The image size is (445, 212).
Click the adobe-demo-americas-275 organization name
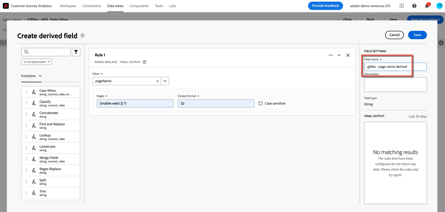370,6
